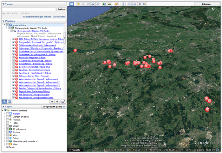Open the add folder menu button
222x153 pixels.
pyautogui.click(x=63, y=101)
